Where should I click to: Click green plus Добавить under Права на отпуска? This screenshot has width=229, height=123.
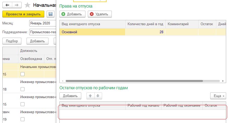(x=72, y=14)
